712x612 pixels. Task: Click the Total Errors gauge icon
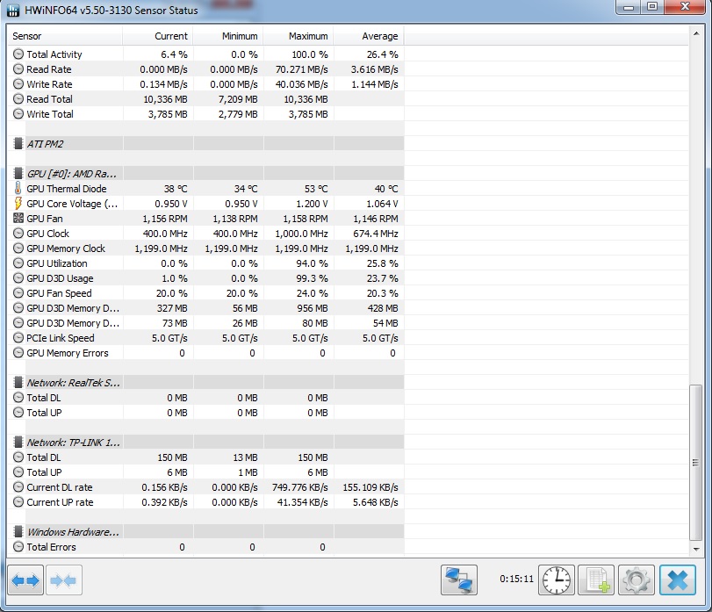point(18,547)
